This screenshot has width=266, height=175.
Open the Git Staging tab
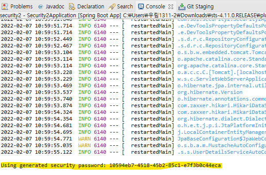[x=196, y=7]
